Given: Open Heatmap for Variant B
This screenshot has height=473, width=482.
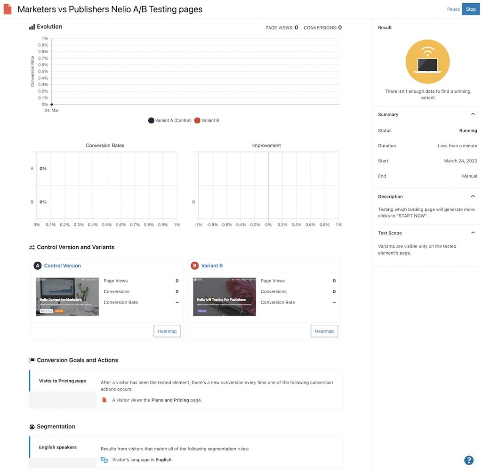Looking at the screenshot, I should tap(324, 331).
